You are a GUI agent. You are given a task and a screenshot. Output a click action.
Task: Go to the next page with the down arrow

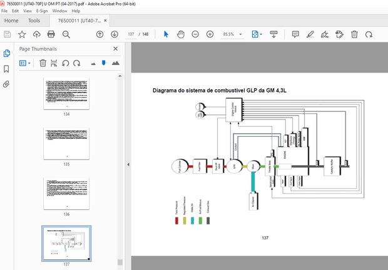pos(115,34)
